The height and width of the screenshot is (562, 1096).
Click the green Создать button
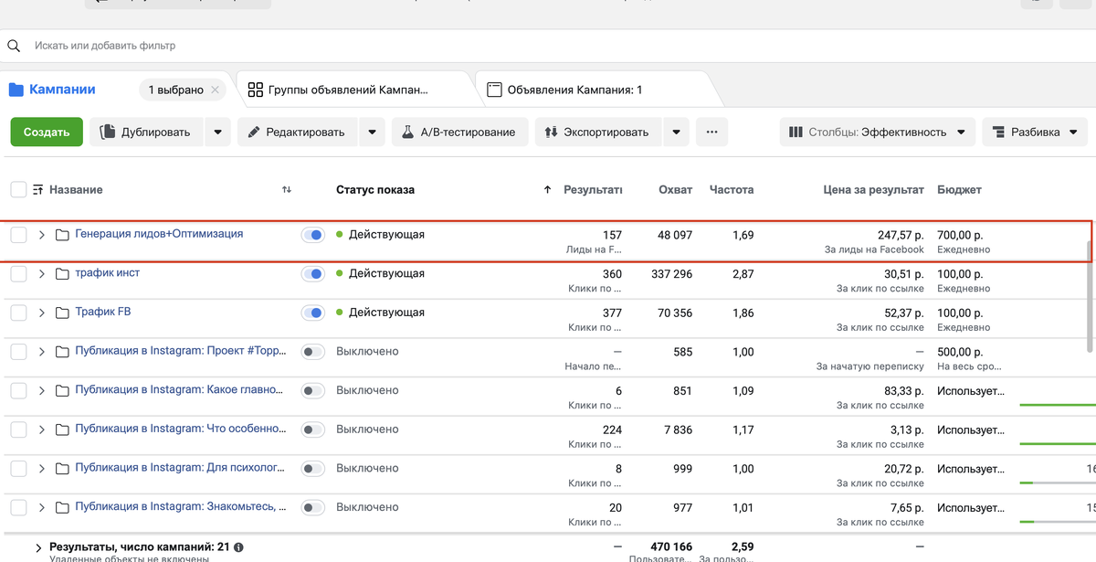point(47,132)
